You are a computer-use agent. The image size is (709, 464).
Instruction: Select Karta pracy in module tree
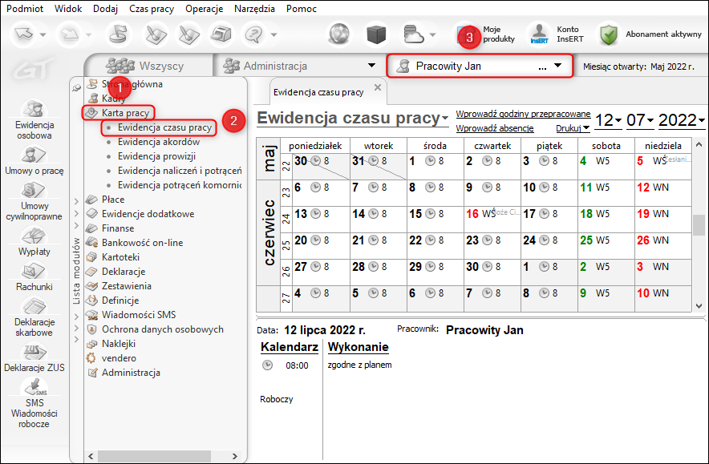pyautogui.click(x=125, y=113)
